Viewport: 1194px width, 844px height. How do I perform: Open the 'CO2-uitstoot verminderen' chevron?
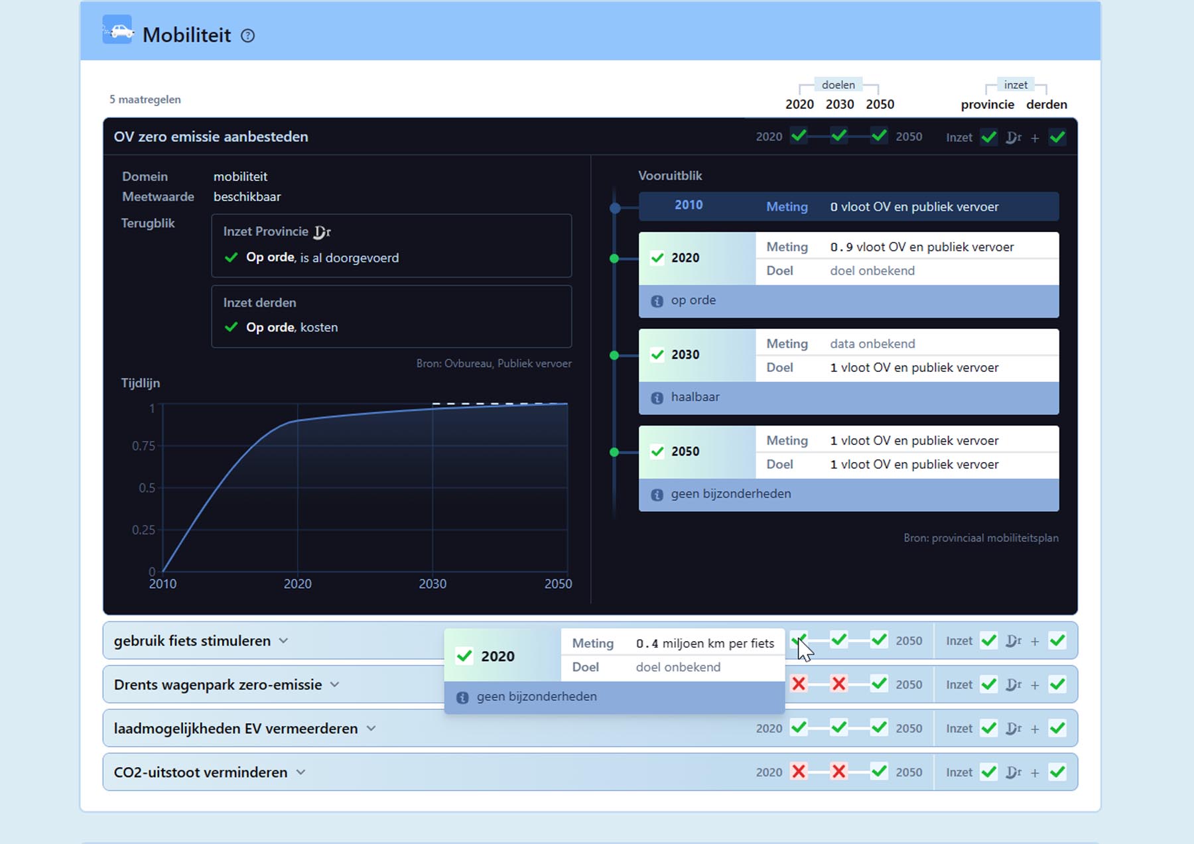coord(300,772)
